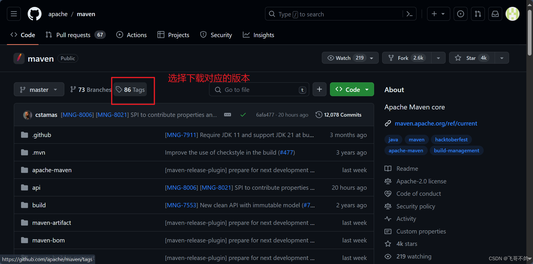Image resolution: width=533 pixels, height=264 pixels.
Task: Switch to the Security tab
Action: [x=216, y=35]
